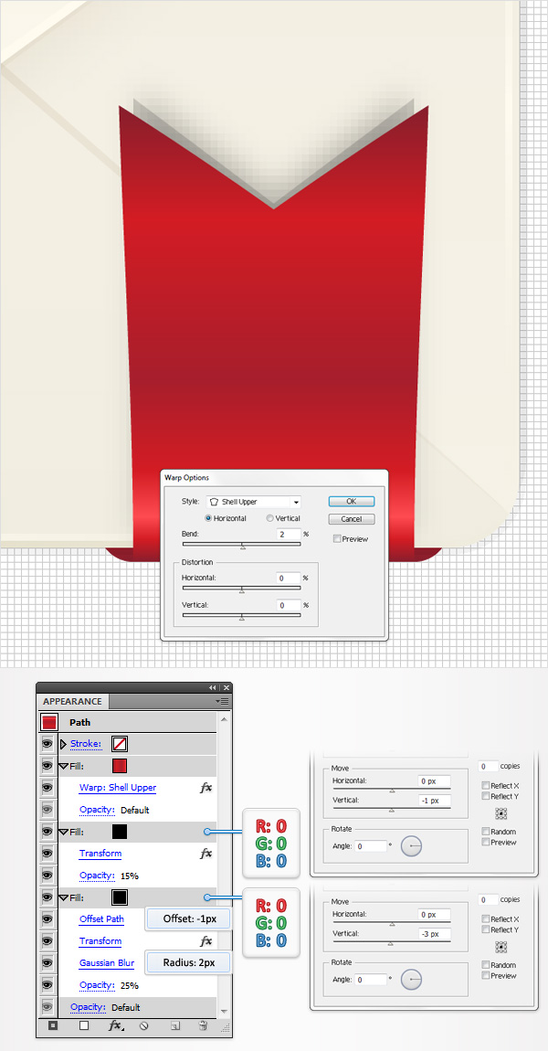548x1051 pixels.
Task: Select the APPEARANCE panel tab
Action: pos(72,702)
